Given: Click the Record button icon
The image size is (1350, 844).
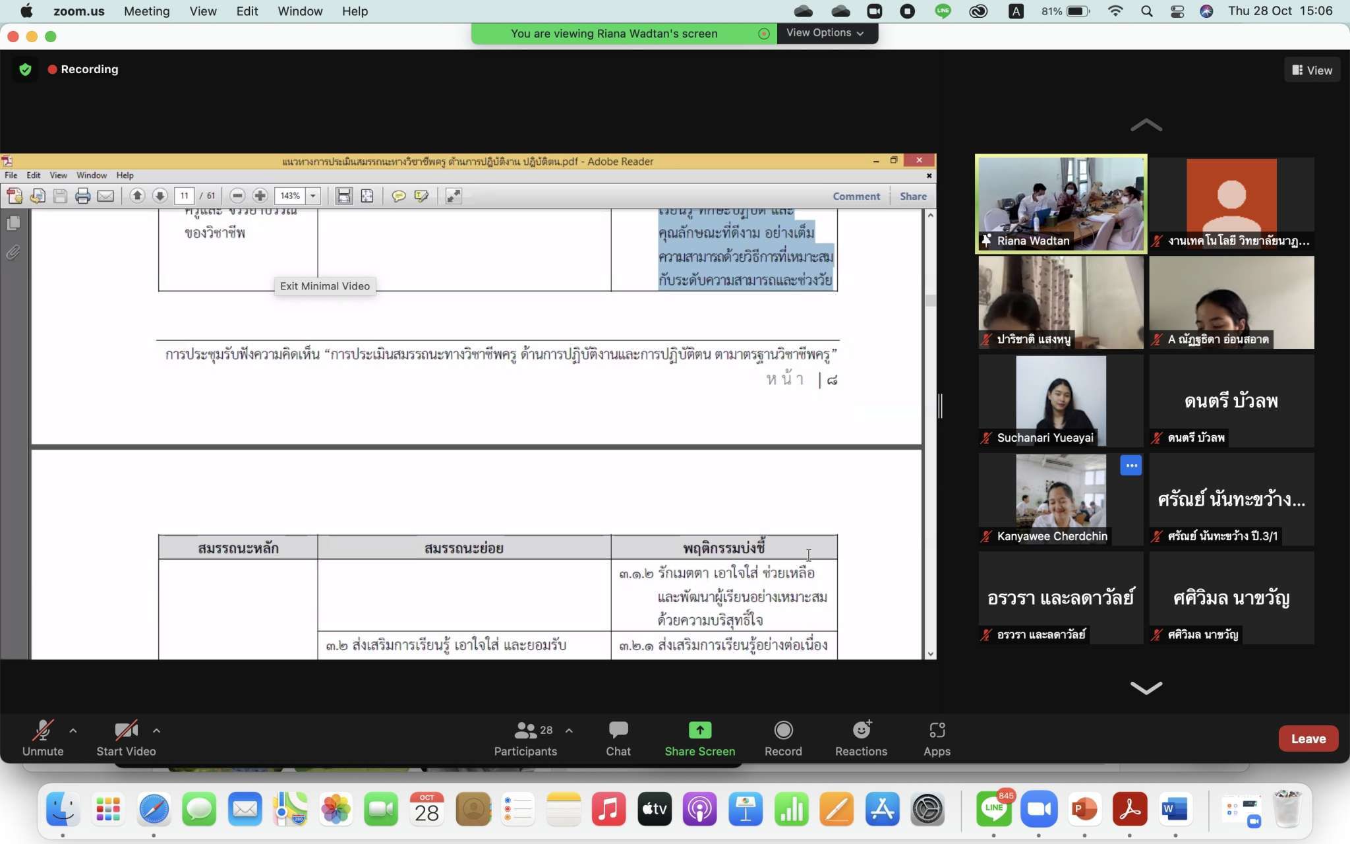Looking at the screenshot, I should point(782,731).
